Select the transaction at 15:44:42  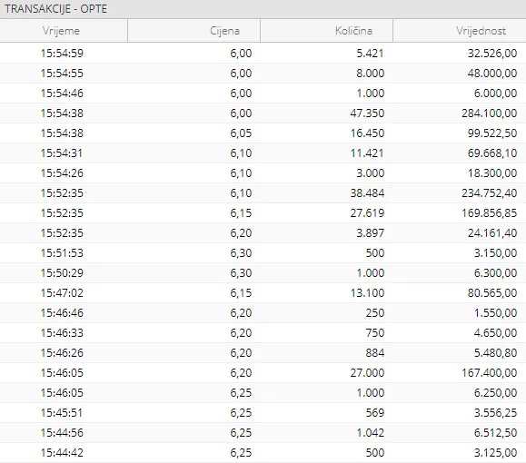[x=263, y=453]
